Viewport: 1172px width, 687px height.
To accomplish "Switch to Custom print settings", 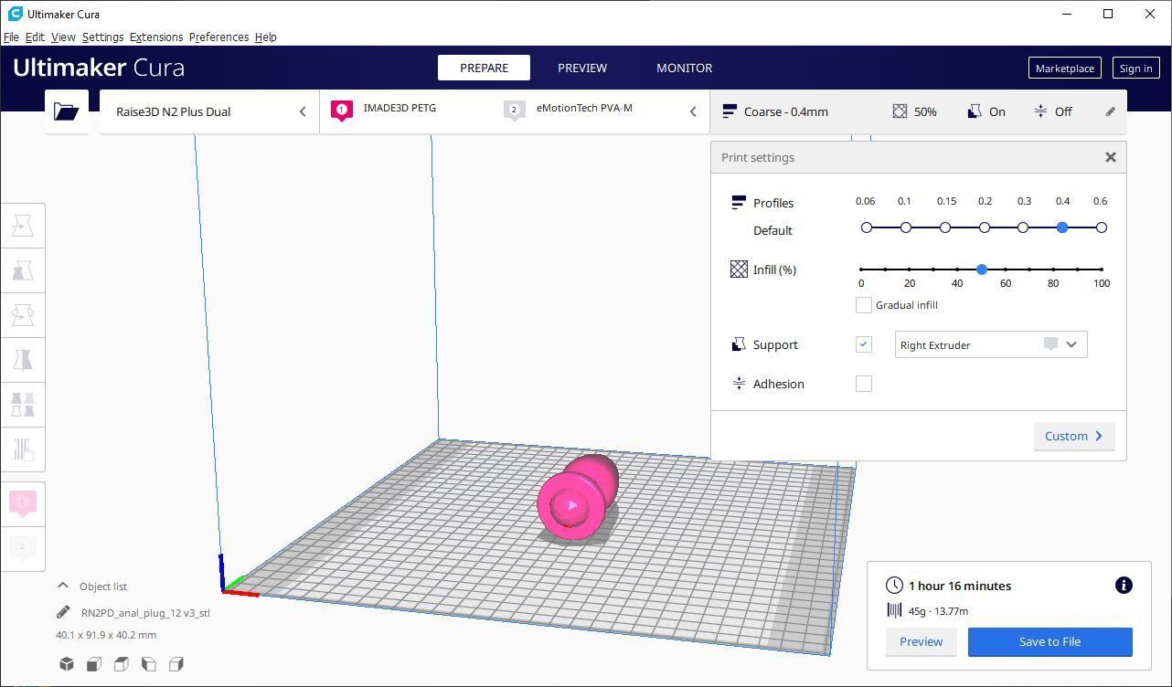I will coord(1074,436).
